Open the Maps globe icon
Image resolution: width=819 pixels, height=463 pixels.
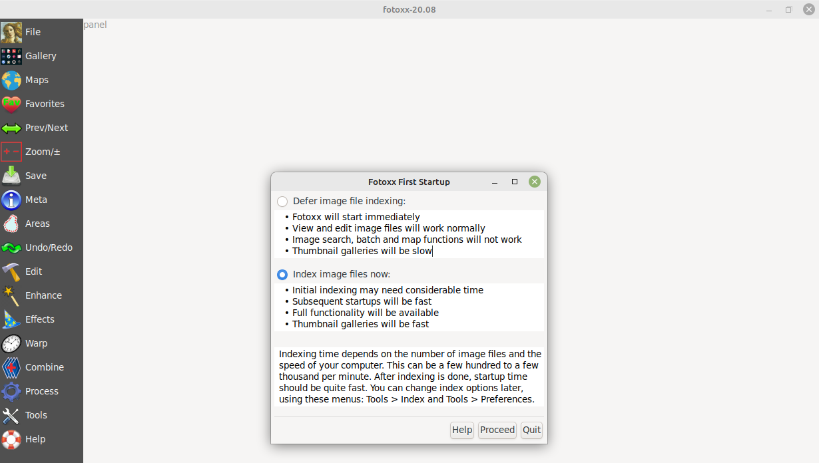pos(11,80)
